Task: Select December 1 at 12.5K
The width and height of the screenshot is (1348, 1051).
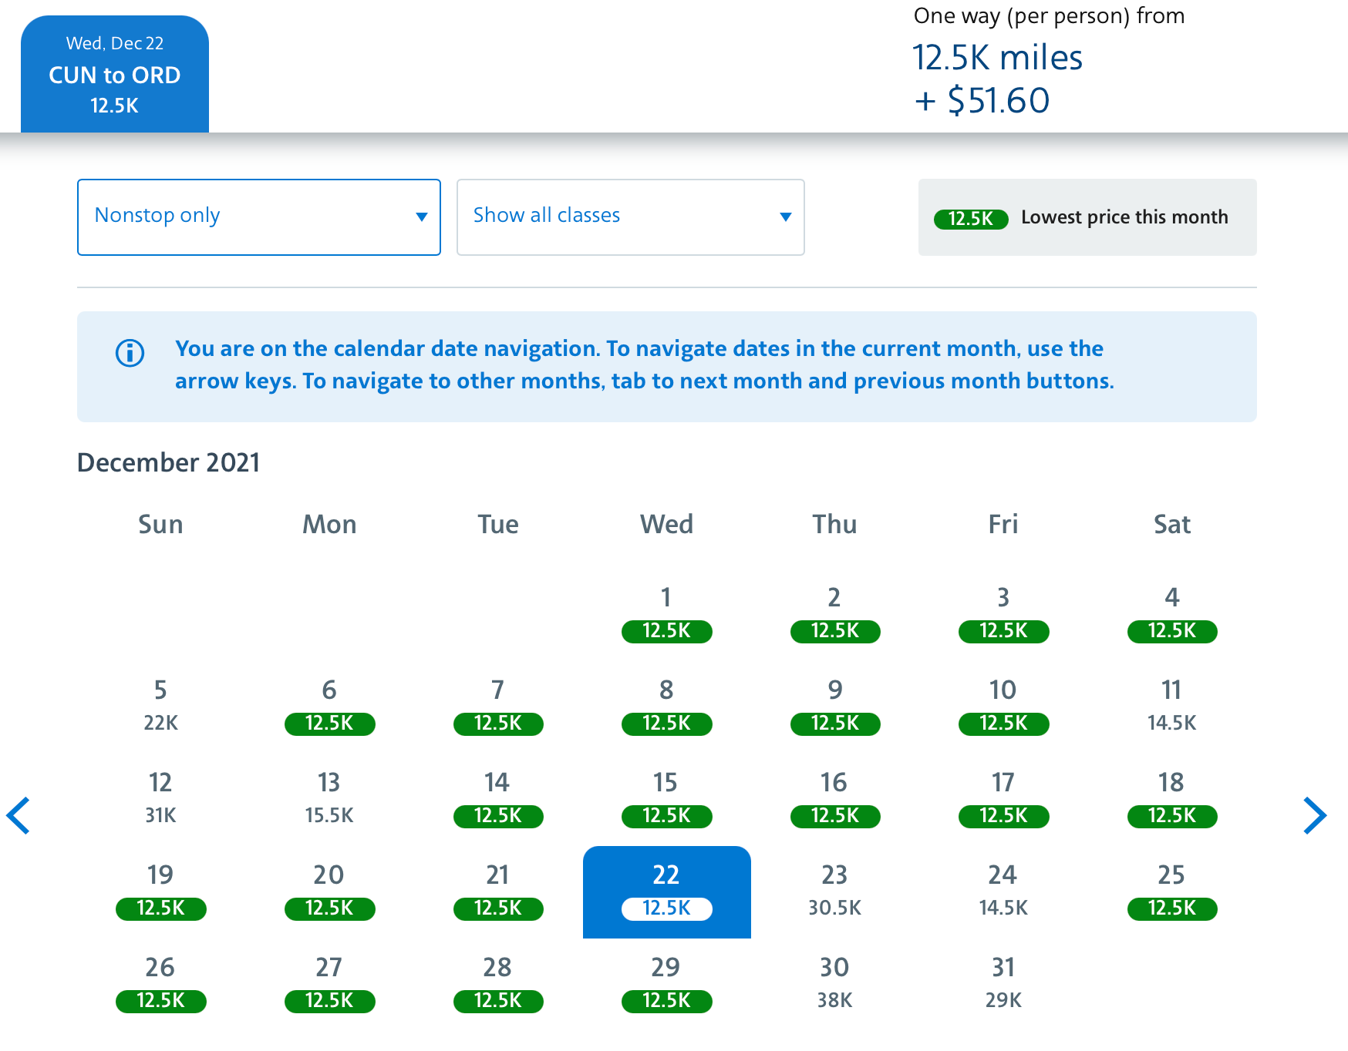Action: 666,613
